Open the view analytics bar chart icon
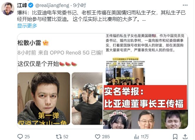The width and height of the screenshot is (195, 140). point(137,137)
